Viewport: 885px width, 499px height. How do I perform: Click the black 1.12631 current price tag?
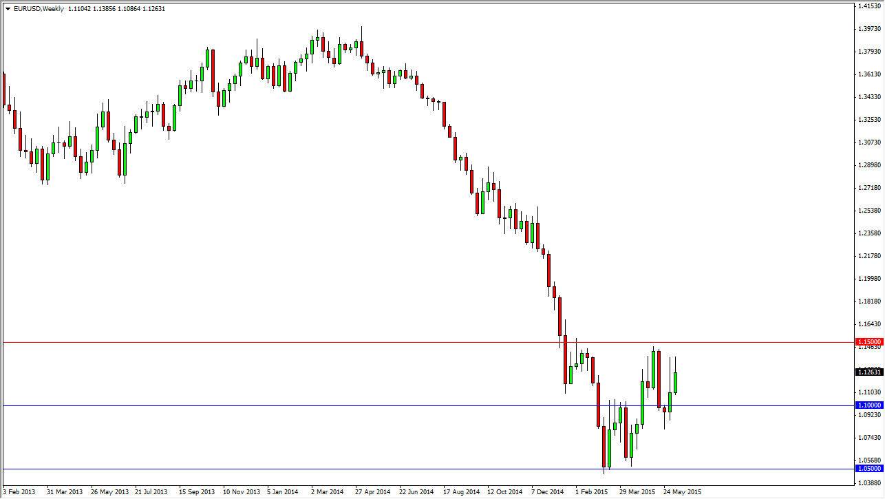[x=868, y=372]
